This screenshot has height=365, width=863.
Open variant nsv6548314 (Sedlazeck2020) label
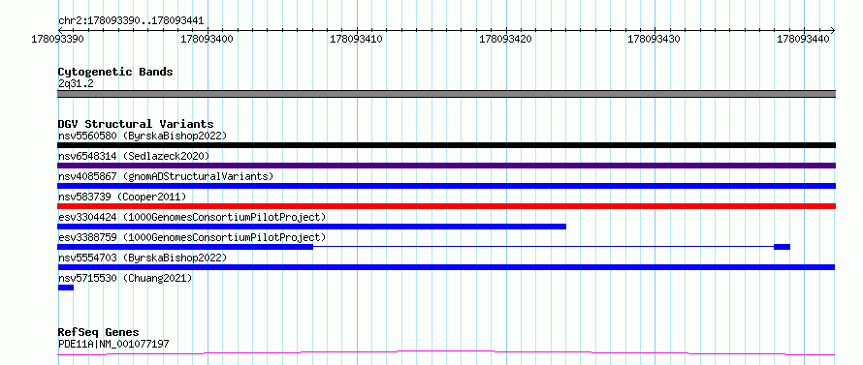(x=134, y=156)
